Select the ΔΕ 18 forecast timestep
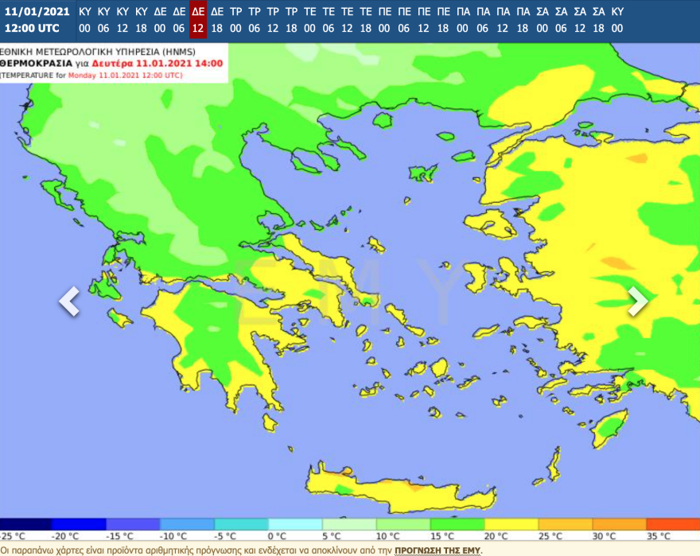700x556 pixels. [217, 20]
